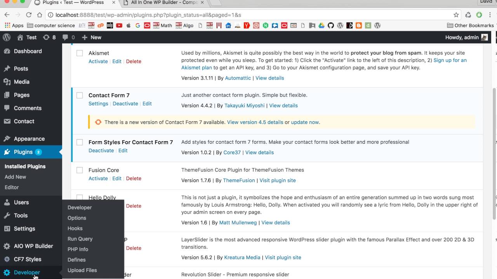Open the Test site home icon
Screen dimensions: 497x279
[20, 37]
